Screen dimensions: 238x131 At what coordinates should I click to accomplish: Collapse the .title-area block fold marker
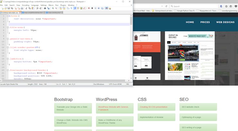pos(8,27)
